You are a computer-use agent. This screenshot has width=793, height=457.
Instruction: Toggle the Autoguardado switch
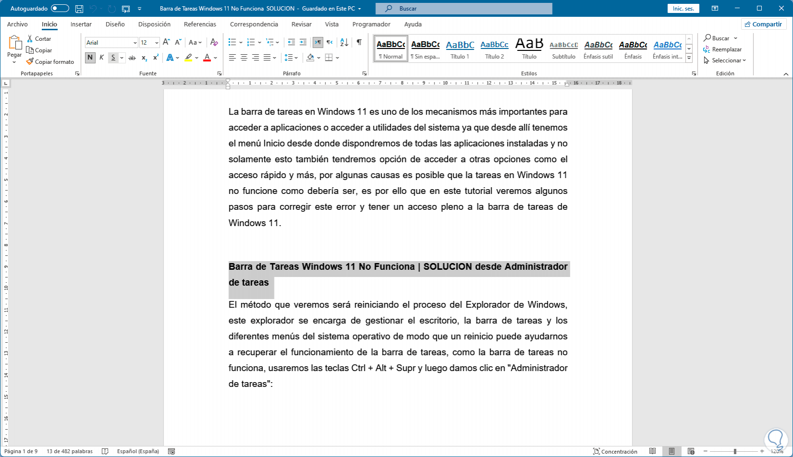(x=60, y=9)
